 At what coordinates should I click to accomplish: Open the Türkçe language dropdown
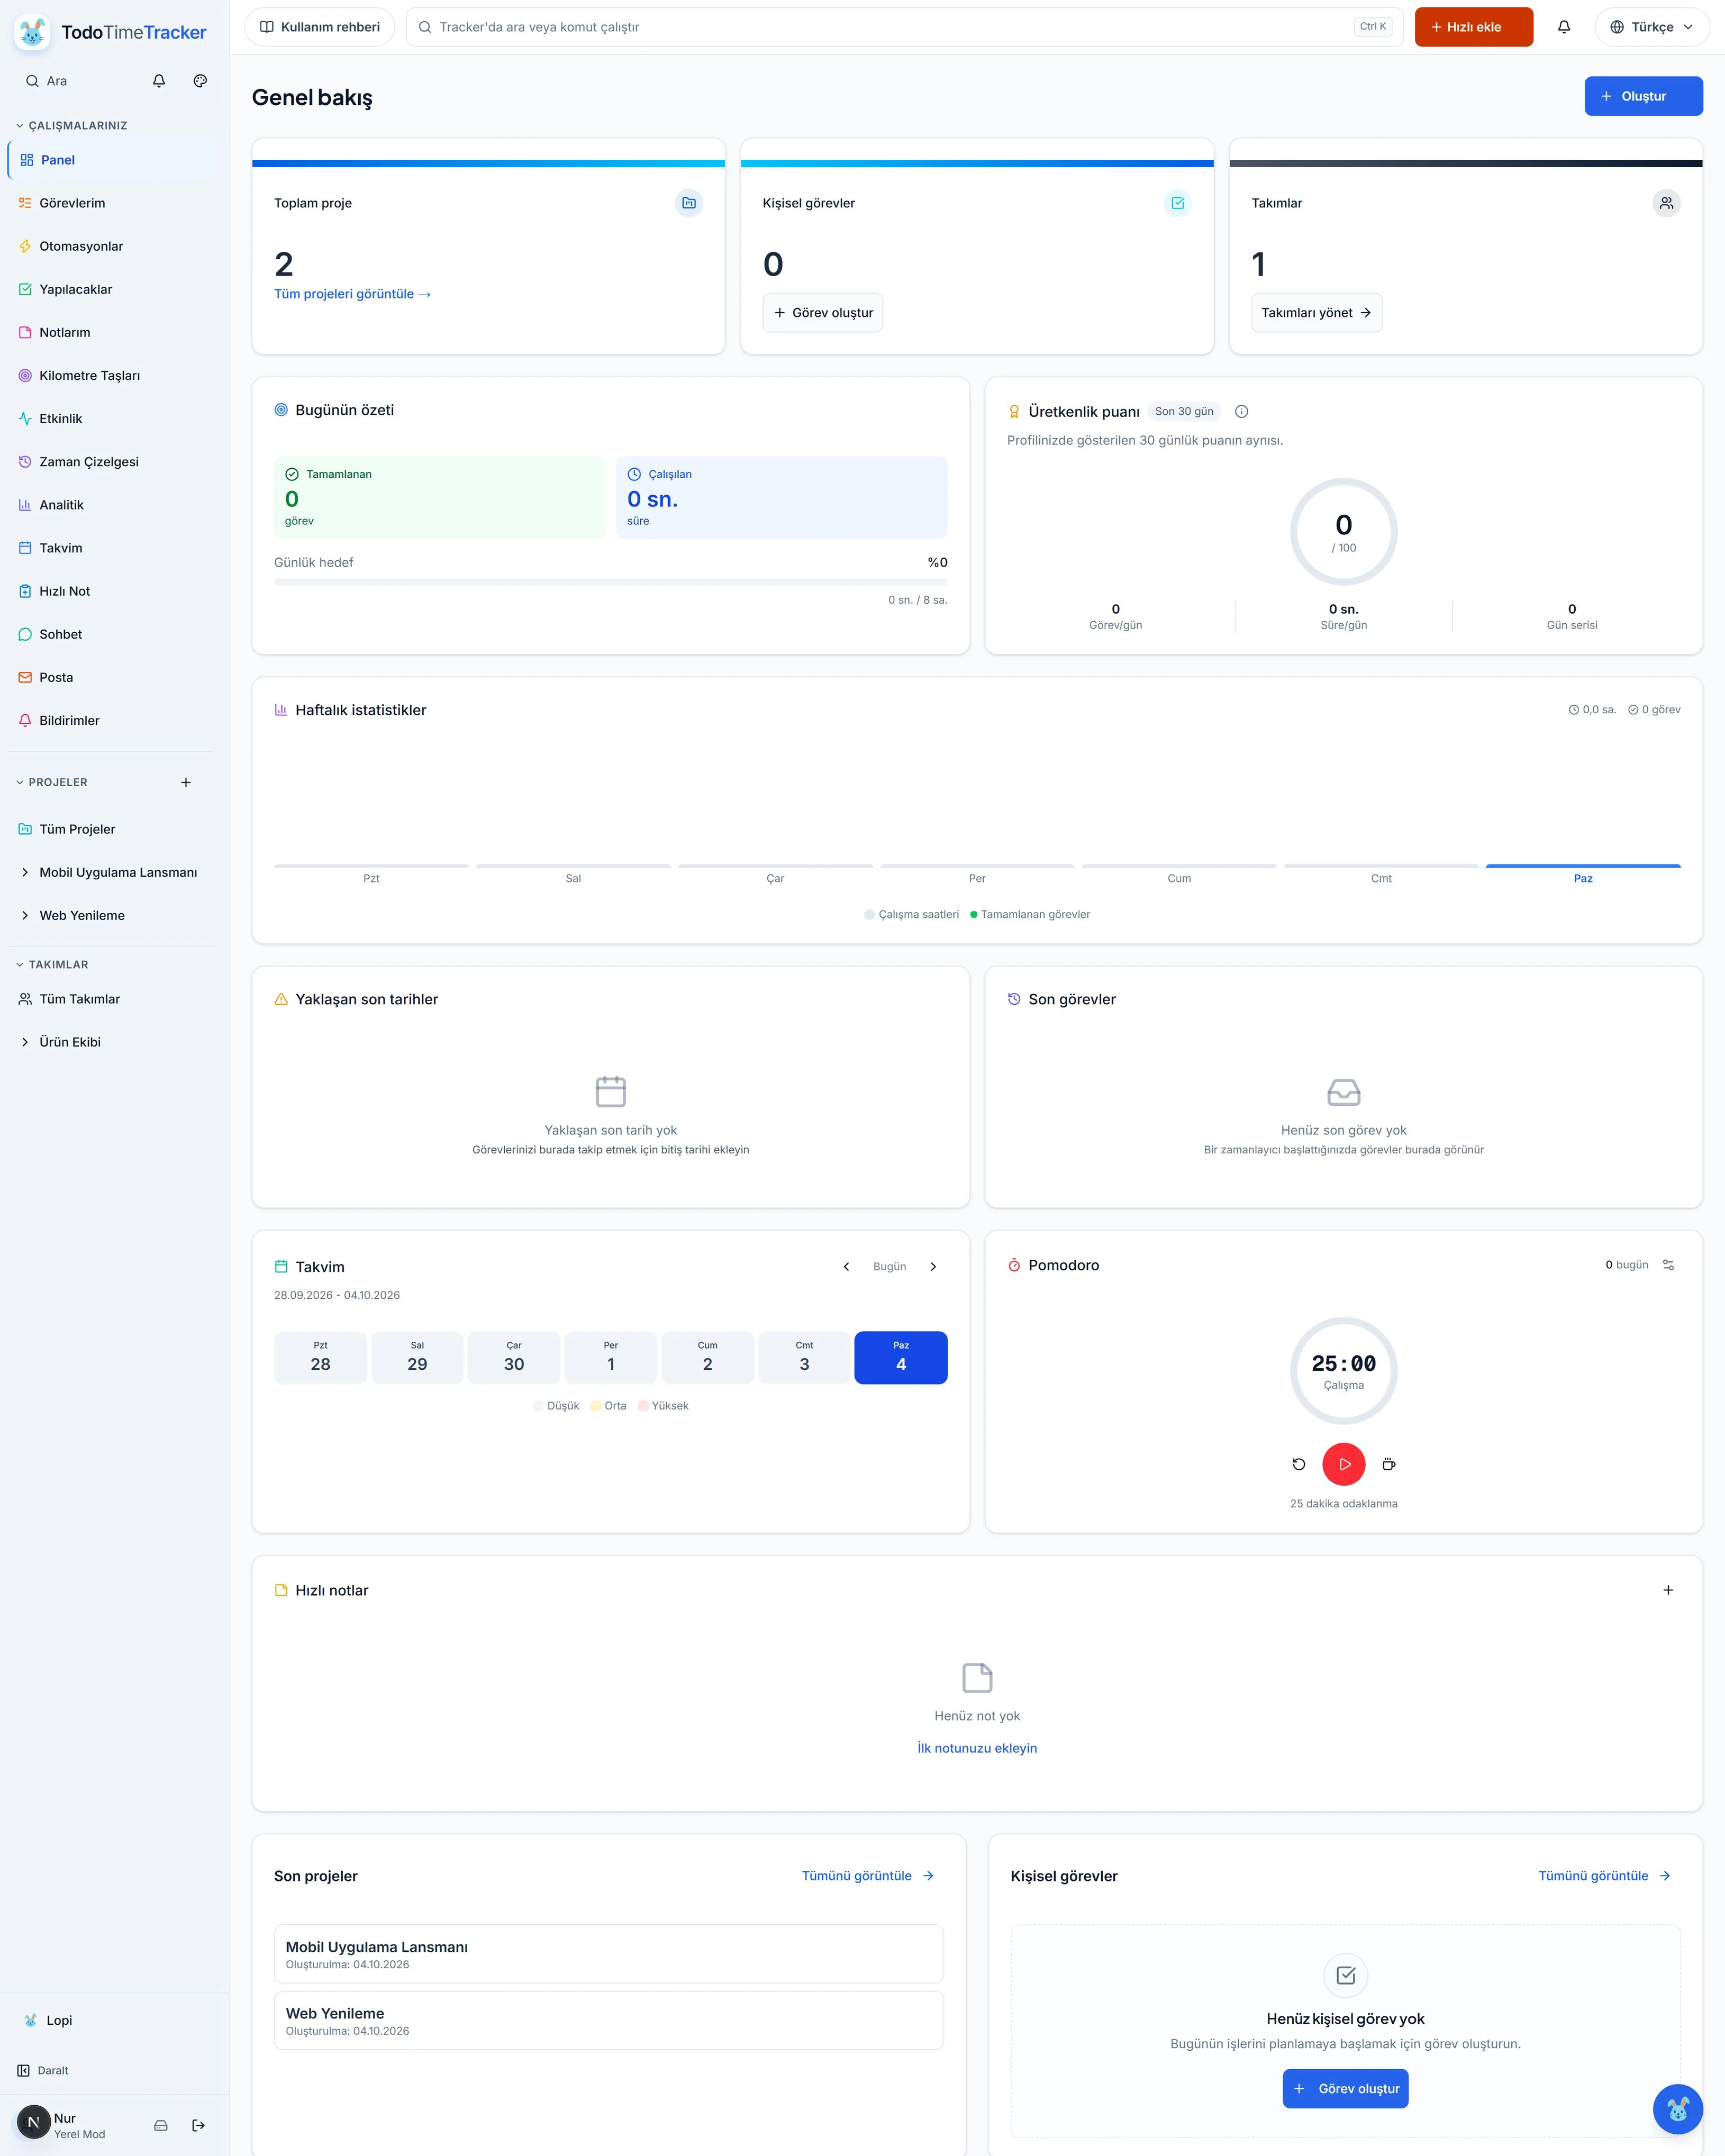(1652, 27)
